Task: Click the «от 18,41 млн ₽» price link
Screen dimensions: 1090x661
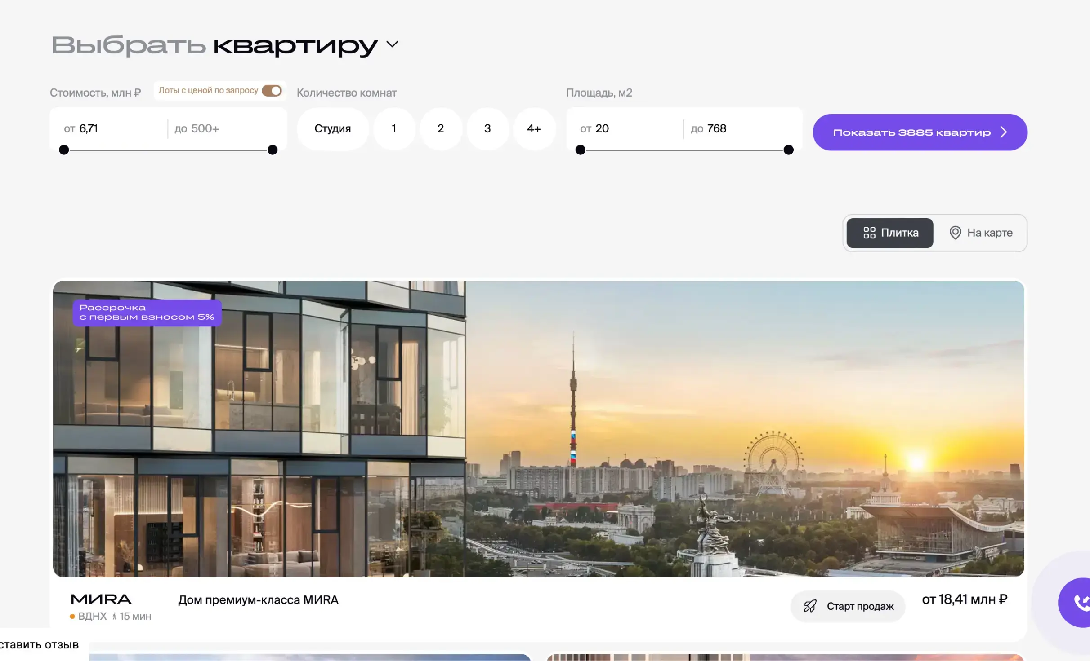Action: (x=964, y=599)
